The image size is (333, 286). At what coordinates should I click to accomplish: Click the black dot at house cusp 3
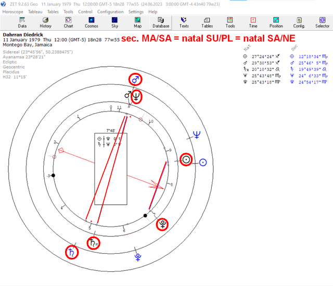(53, 176)
